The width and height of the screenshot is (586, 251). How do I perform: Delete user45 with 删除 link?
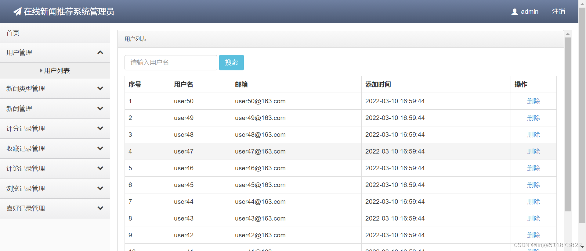coord(534,185)
